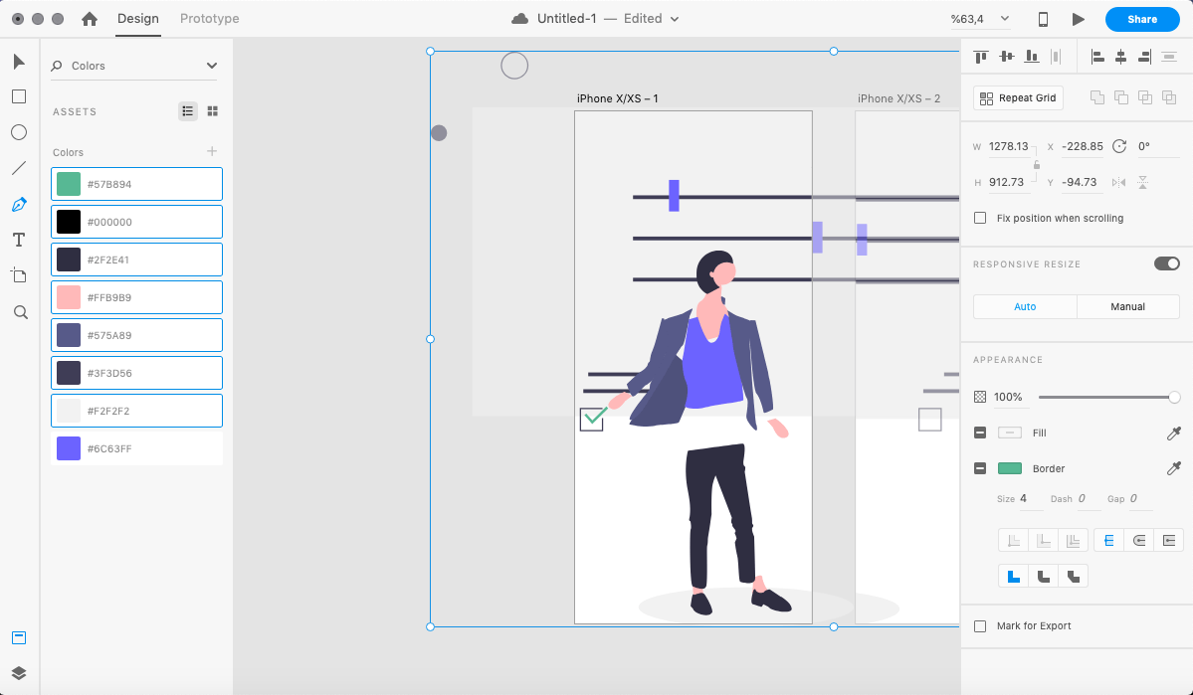1193x695 pixels.
Task: Expand the Colors filter dropdown
Action: [211, 66]
